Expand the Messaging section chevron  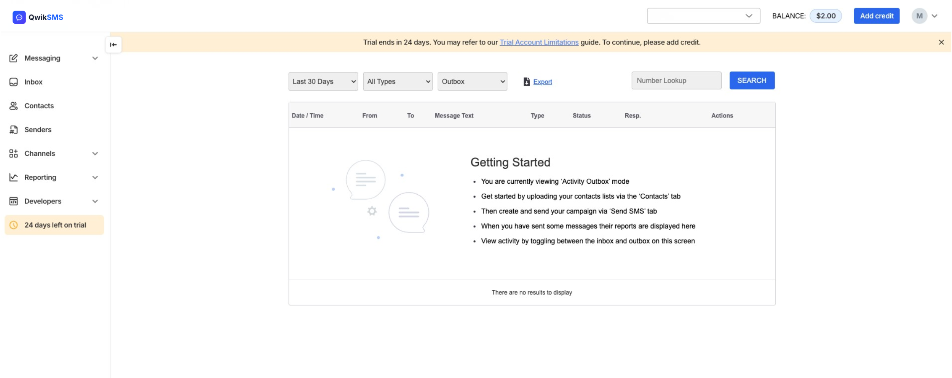(95, 58)
